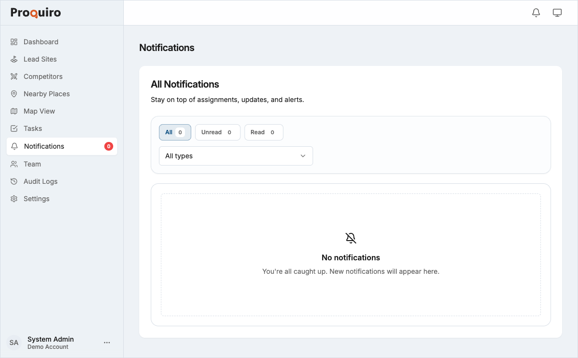Select the All notifications filter
This screenshot has height=358, width=578.
(175, 132)
